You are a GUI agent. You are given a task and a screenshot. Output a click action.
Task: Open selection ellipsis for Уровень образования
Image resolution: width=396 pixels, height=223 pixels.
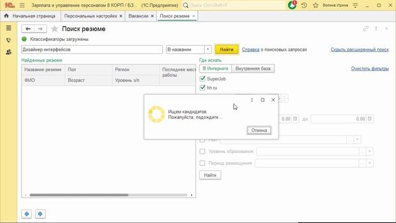tap(363, 151)
